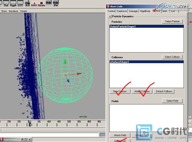Select DebrisParticleShape1 in Particles list
This screenshot has height=142, width=192.
click(x=123, y=26)
